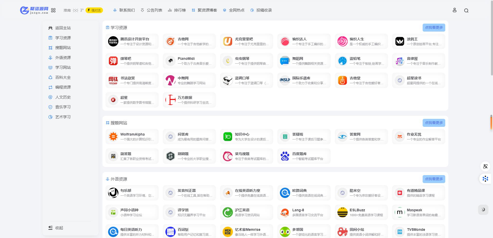
Task: Click the 强对流 weather warning badge
Action: point(94,10)
